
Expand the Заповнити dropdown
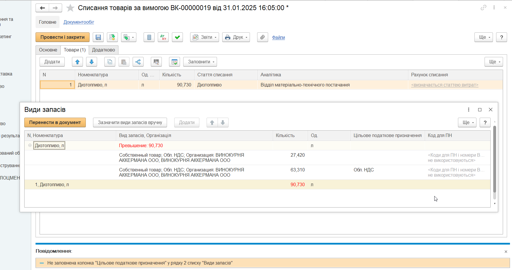200,62
